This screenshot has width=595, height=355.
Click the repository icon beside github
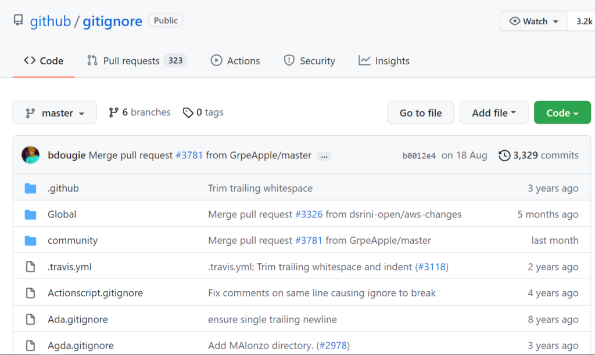click(x=18, y=20)
